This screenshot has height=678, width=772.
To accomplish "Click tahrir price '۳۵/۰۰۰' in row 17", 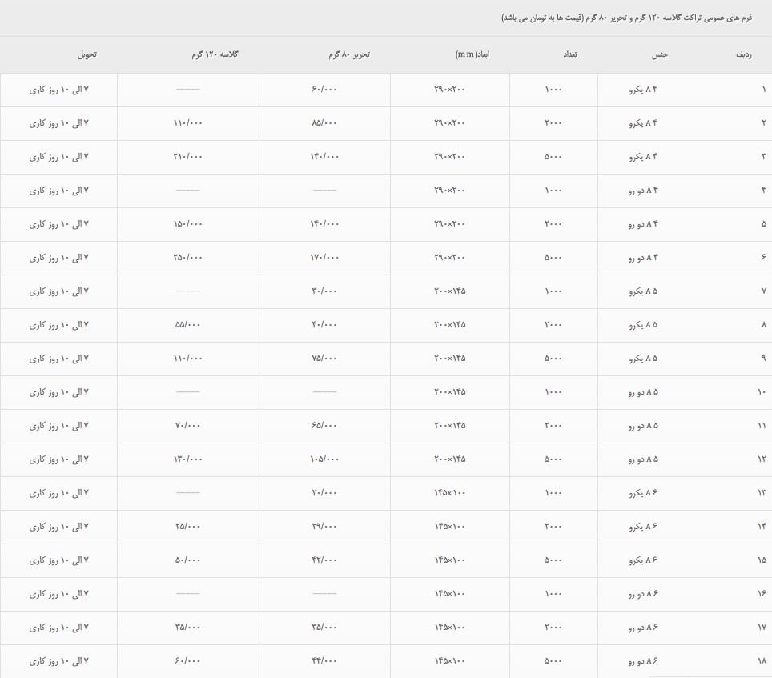I will click(x=324, y=628).
